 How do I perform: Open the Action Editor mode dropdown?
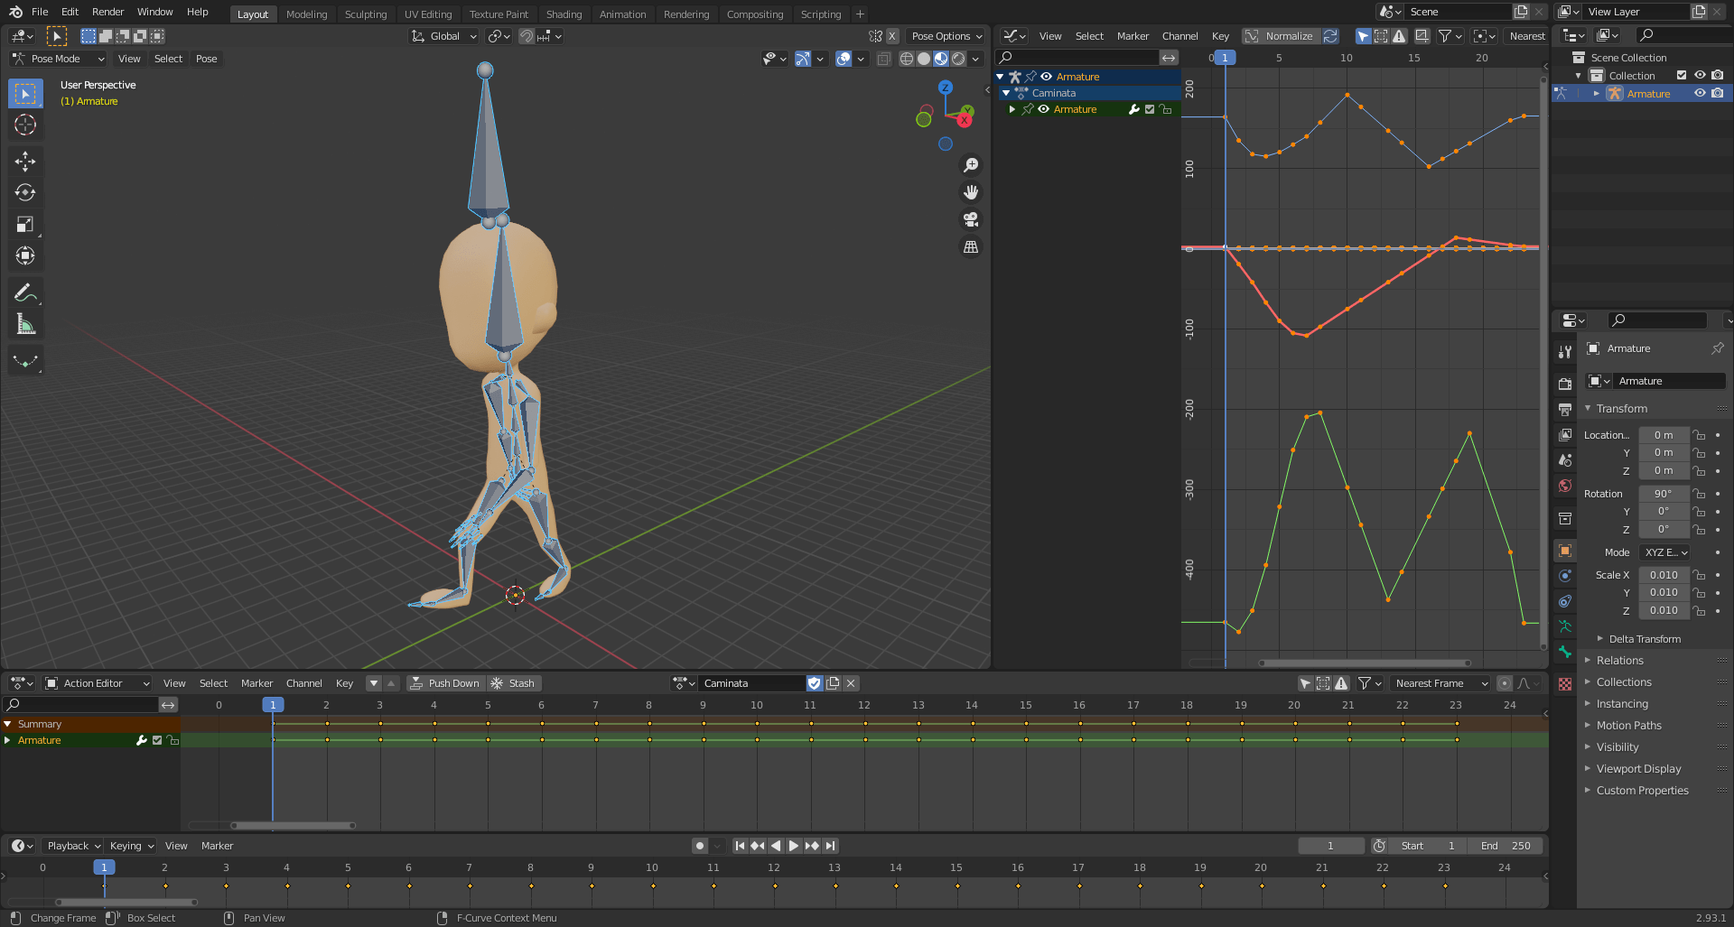[98, 683]
